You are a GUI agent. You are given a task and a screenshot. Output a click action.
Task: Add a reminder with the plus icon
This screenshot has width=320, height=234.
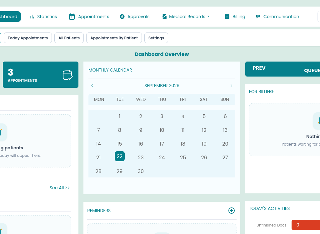point(232,211)
